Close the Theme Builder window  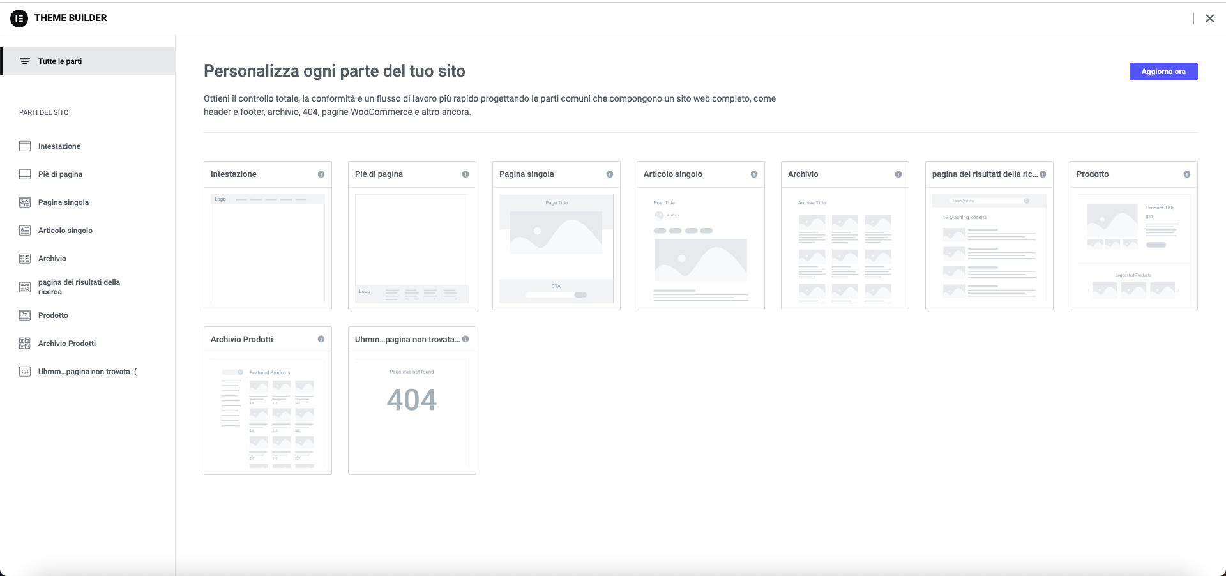(1210, 19)
